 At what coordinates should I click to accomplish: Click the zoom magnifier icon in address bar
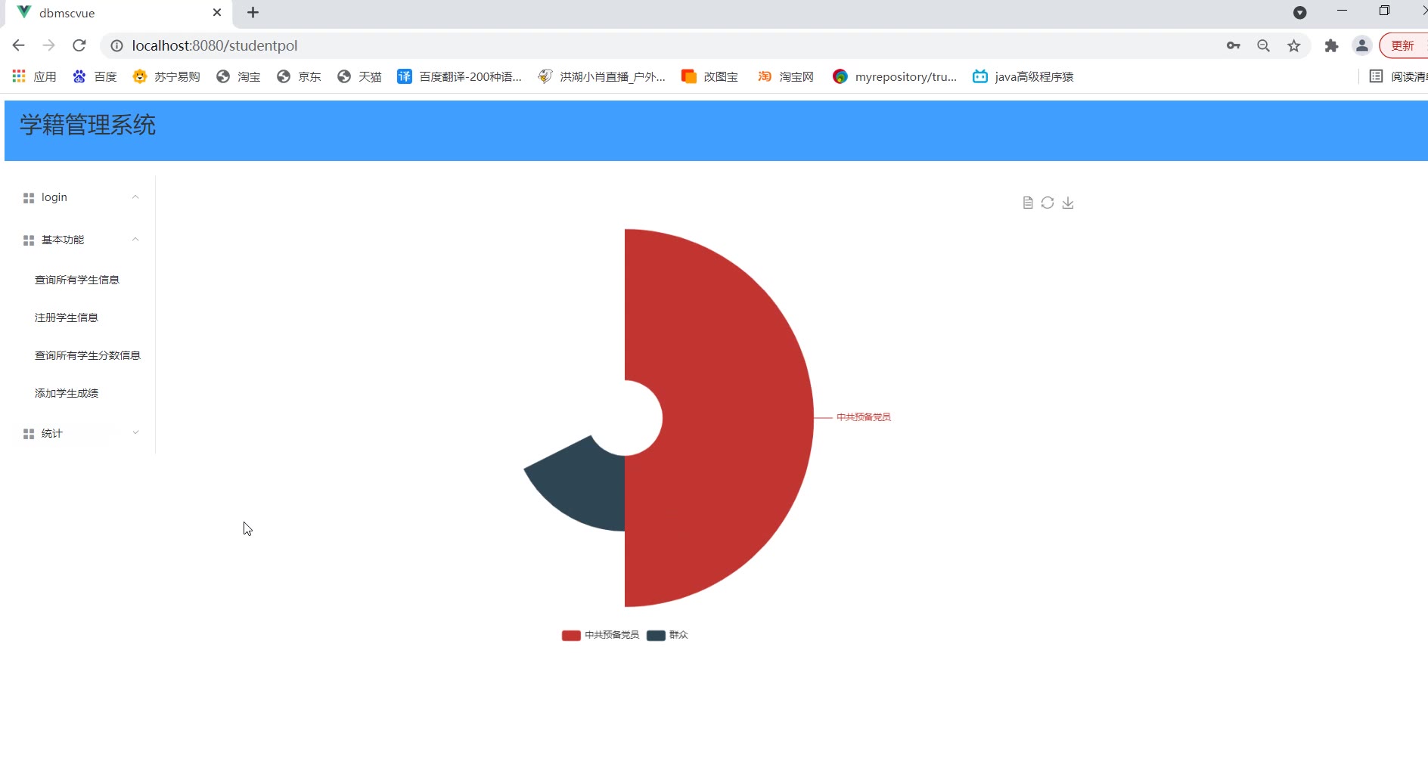[1264, 45]
